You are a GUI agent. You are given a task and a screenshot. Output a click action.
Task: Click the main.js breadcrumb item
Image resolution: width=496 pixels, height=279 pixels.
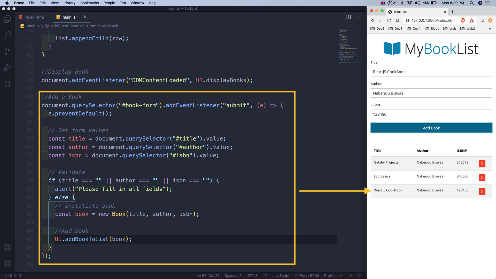pyautogui.click(x=30, y=26)
